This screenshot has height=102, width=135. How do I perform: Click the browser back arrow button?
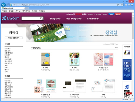(4, 5)
